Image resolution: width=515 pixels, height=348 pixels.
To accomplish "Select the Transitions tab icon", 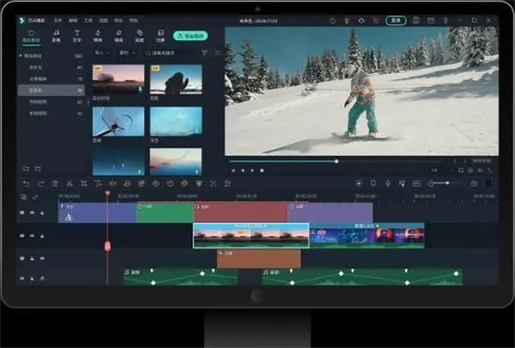I will pos(98,35).
